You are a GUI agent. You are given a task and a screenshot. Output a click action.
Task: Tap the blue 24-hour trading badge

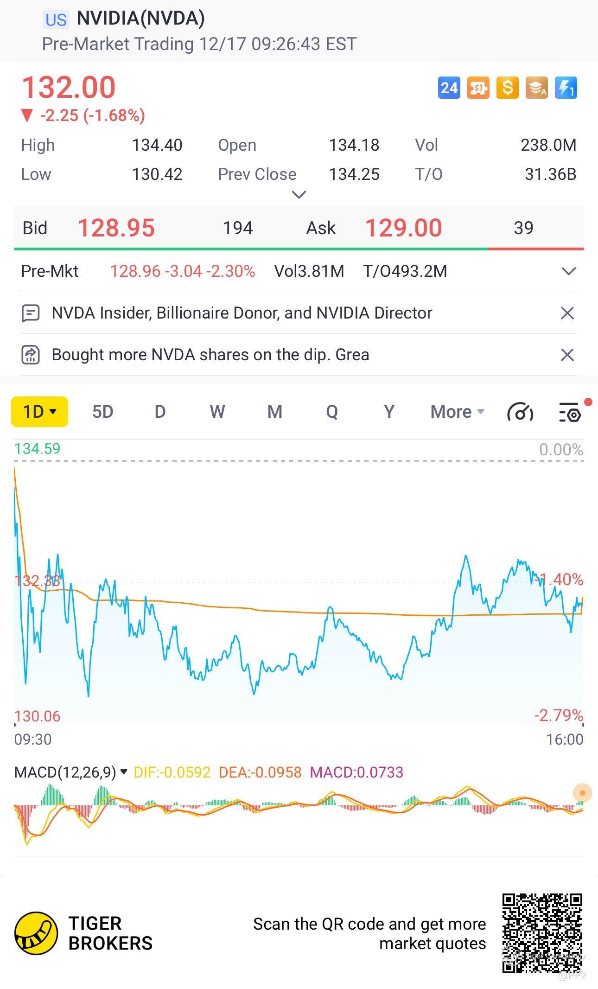[x=449, y=88]
